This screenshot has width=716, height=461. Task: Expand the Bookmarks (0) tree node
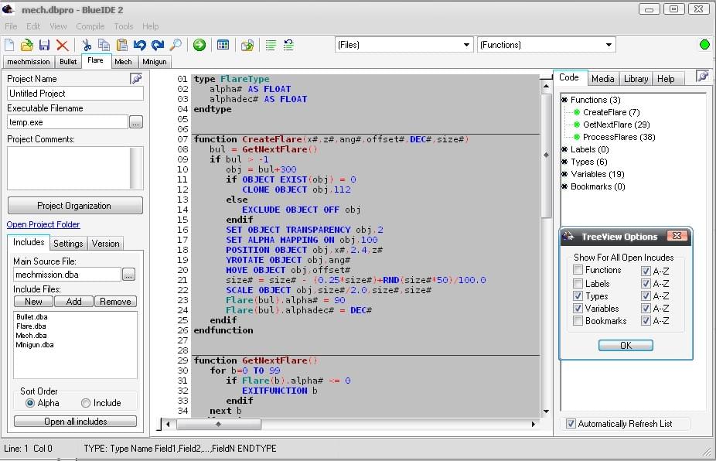(564, 186)
